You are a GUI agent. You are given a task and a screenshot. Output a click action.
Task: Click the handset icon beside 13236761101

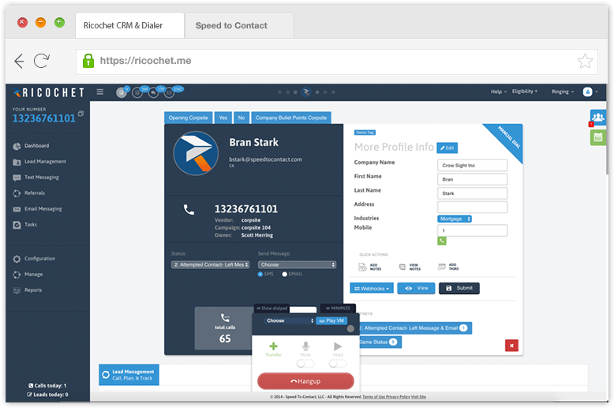[189, 210]
